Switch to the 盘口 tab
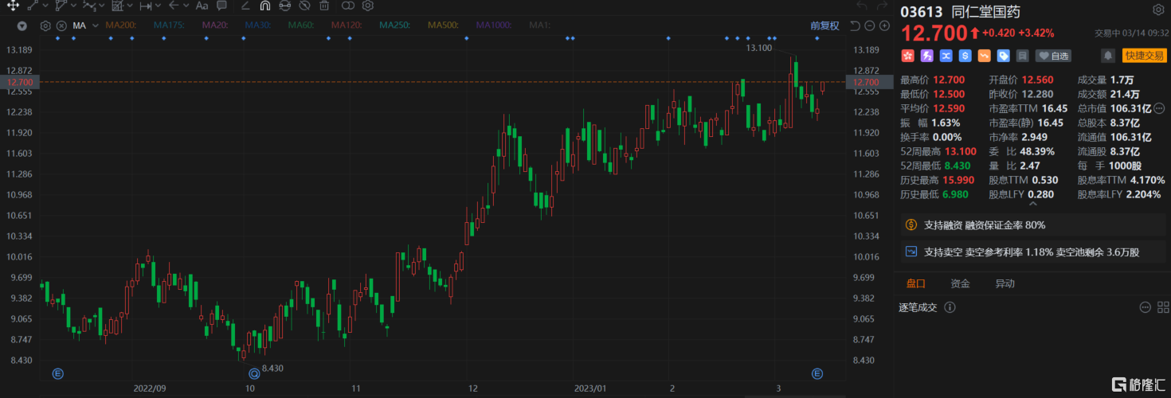The width and height of the screenshot is (1171, 398). coord(915,283)
